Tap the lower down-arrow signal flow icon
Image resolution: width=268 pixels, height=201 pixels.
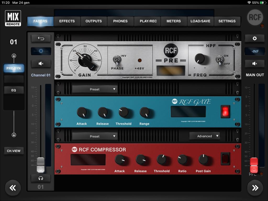[x=14, y=135]
